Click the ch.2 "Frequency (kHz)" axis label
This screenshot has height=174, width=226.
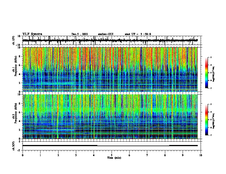16,113
